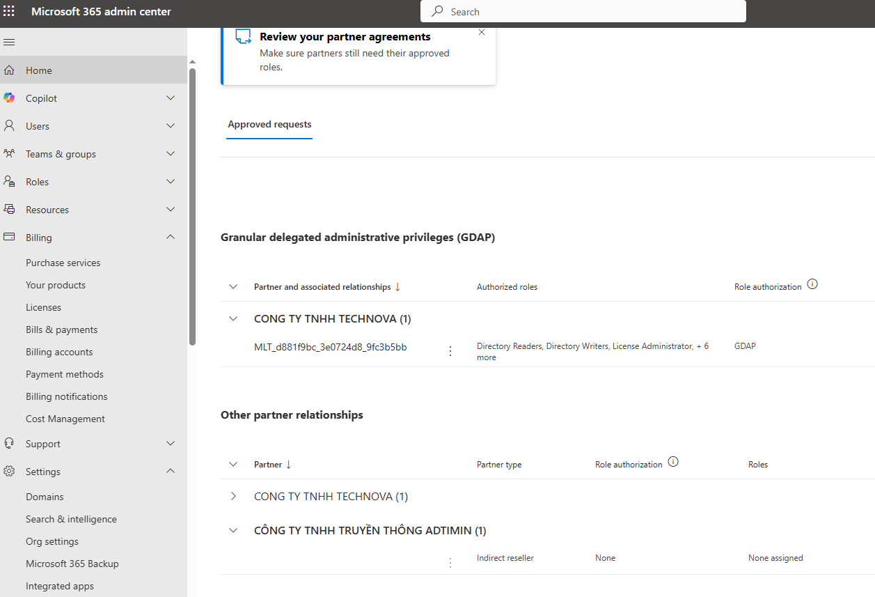Expand the Resources menu chevron
Screen dimensions: 875x597
pyautogui.click(x=171, y=210)
